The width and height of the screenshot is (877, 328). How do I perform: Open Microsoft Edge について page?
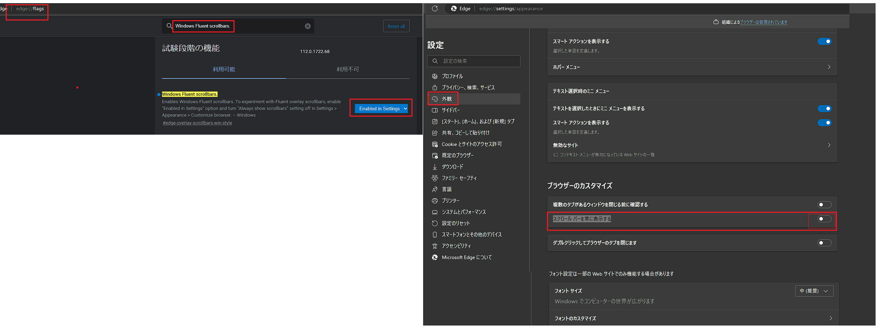pyautogui.click(x=474, y=257)
